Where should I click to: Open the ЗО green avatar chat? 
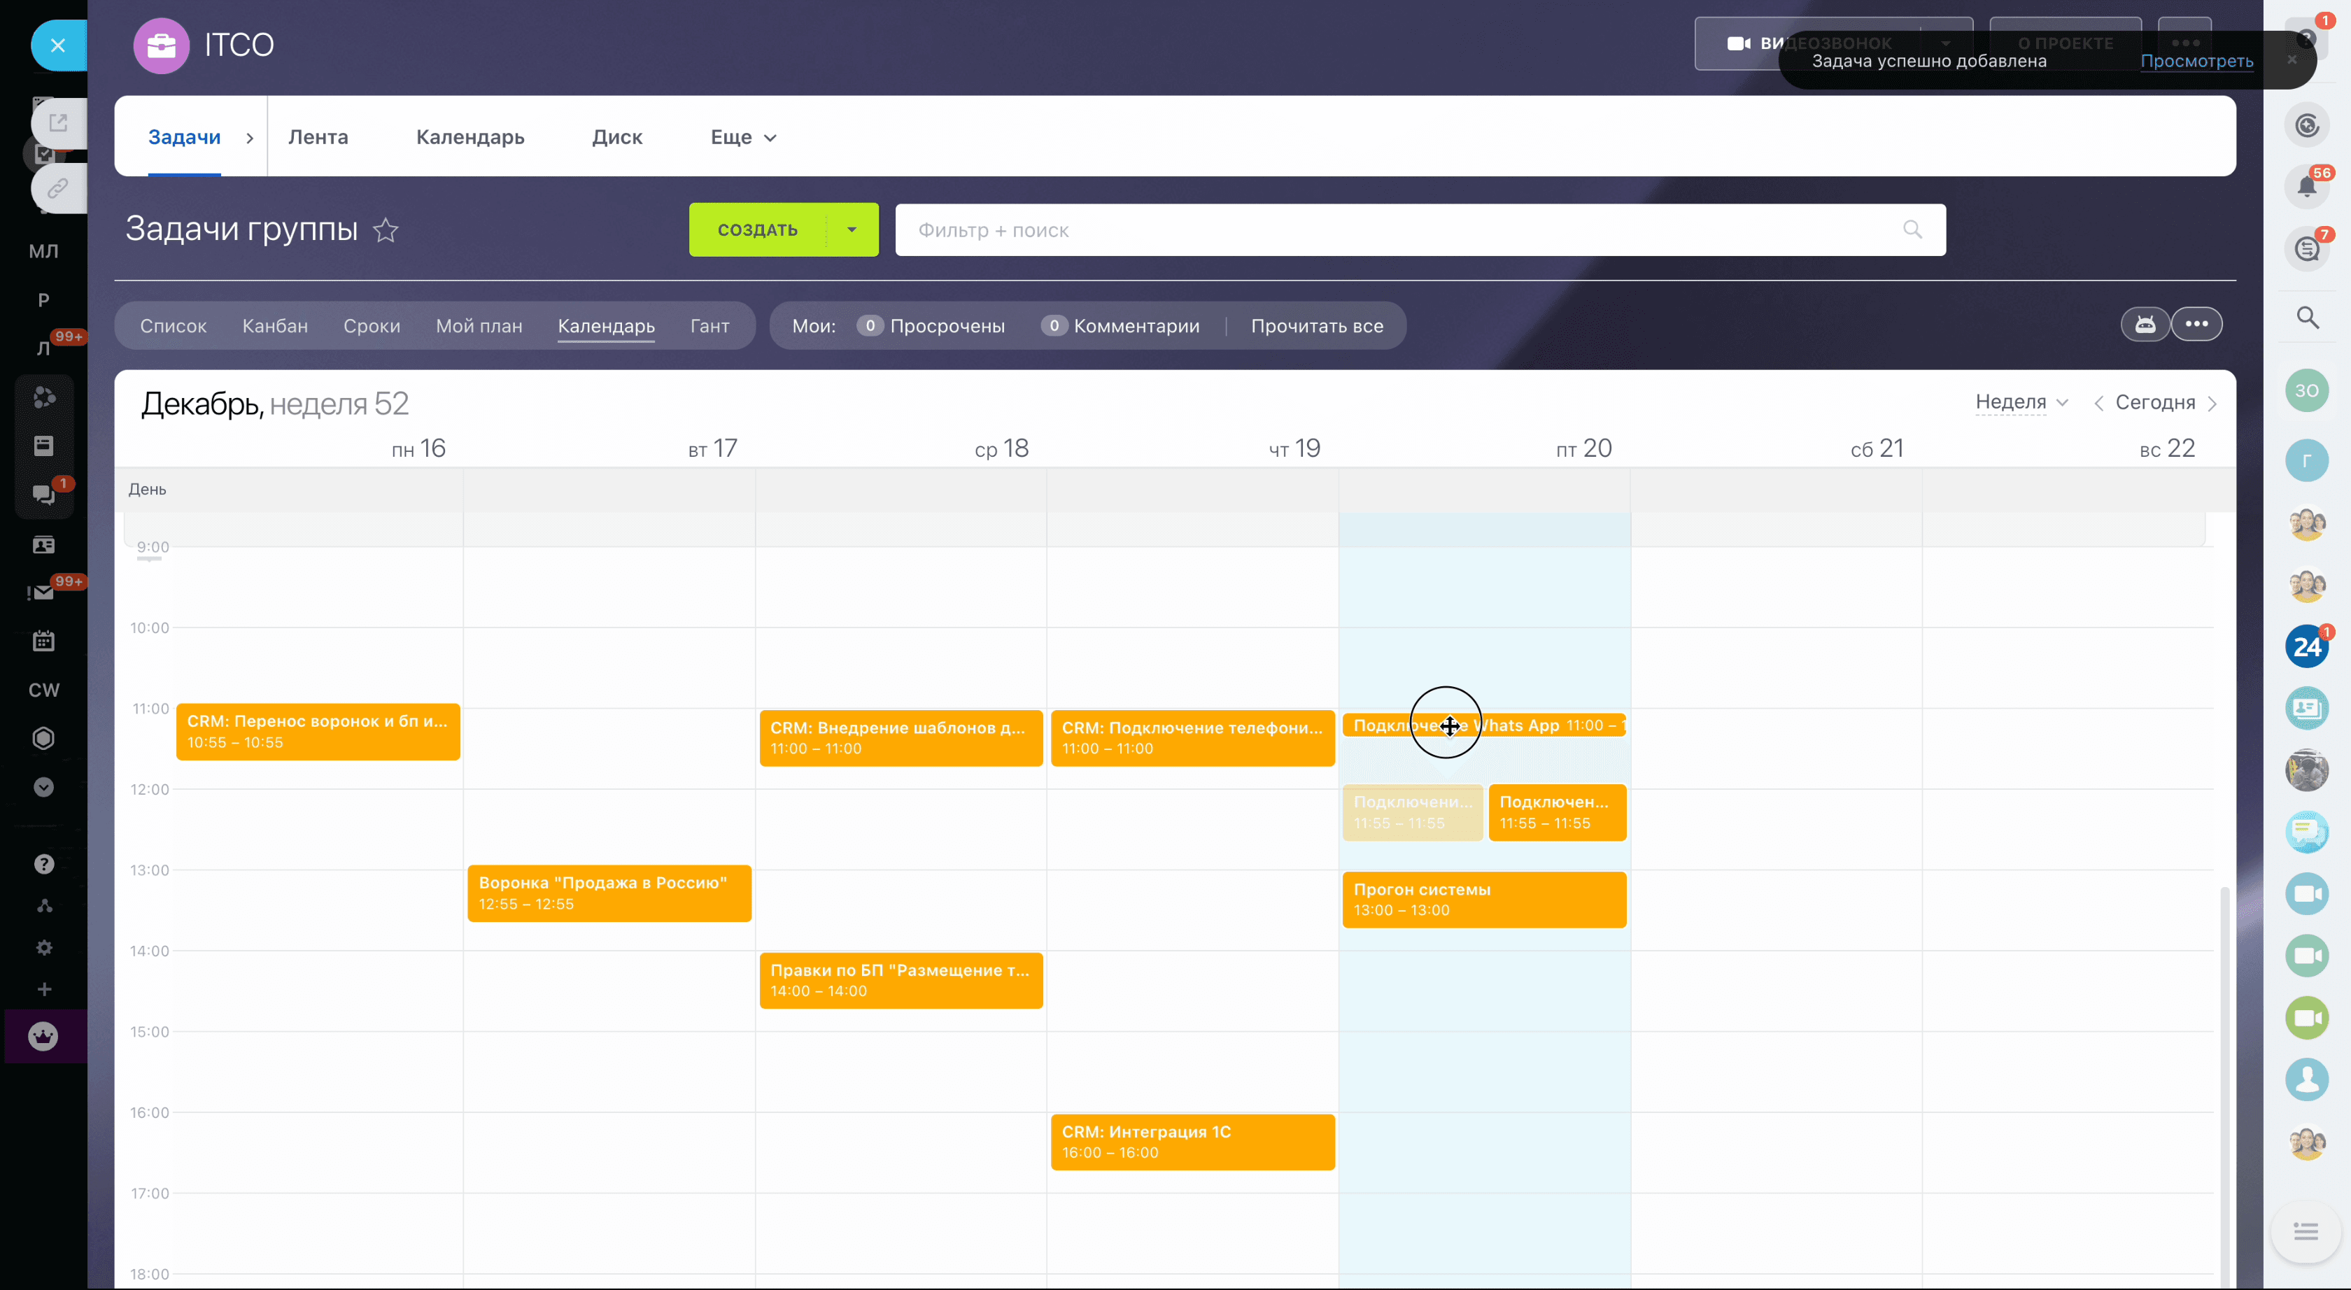pyautogui.click(x=2306, y=390)
